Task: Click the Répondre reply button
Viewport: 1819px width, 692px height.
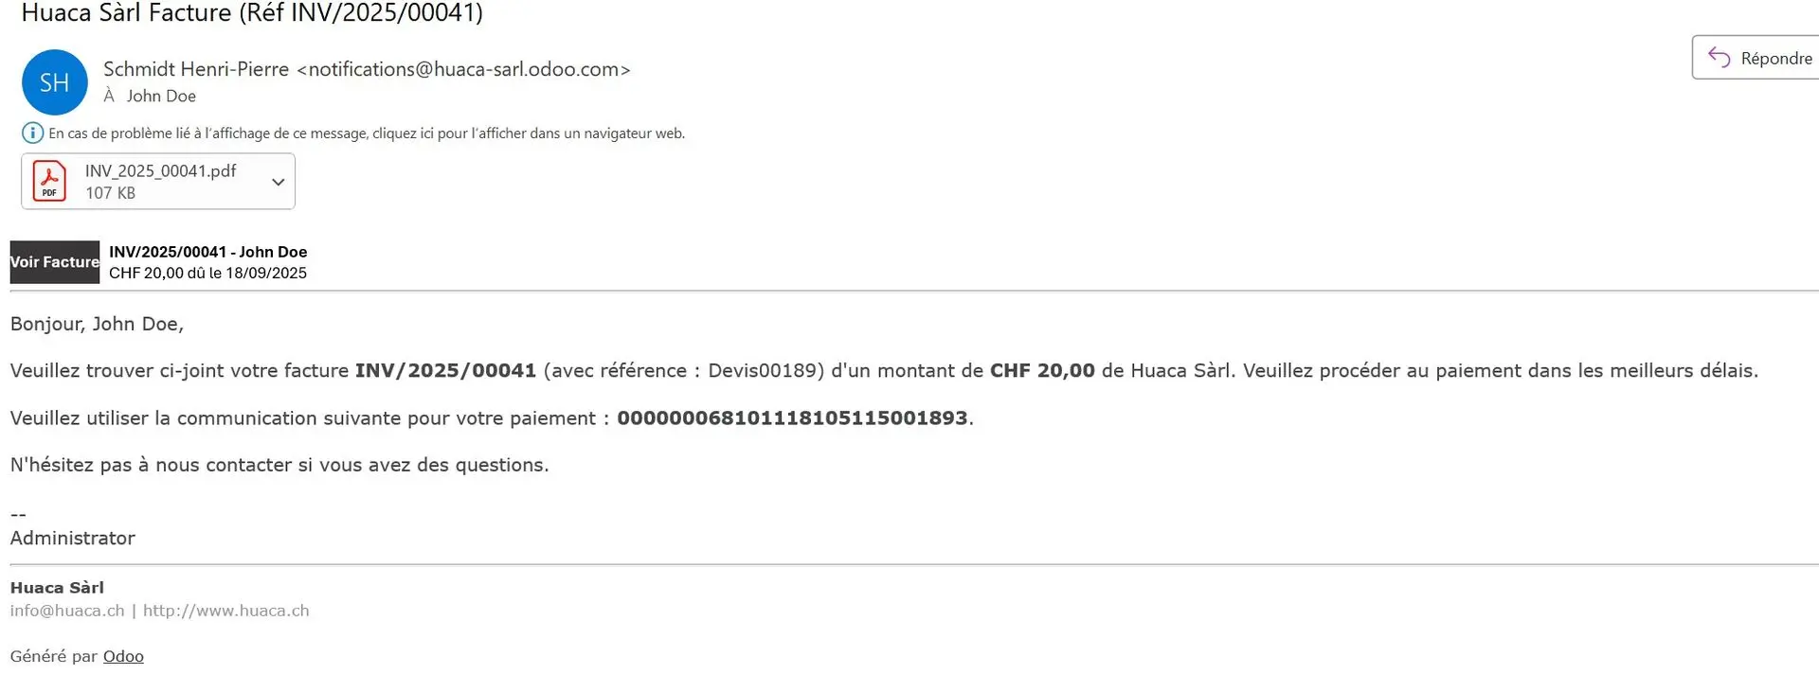Action: (x=1756, y=58)
